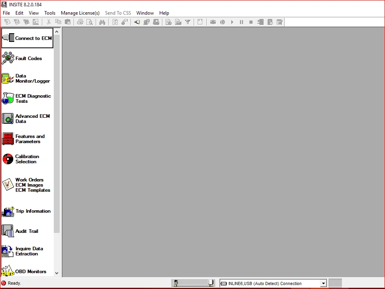Expand the INLINE6 USB connection dropdown
This screenshot has width=385, height=289.
323,283
